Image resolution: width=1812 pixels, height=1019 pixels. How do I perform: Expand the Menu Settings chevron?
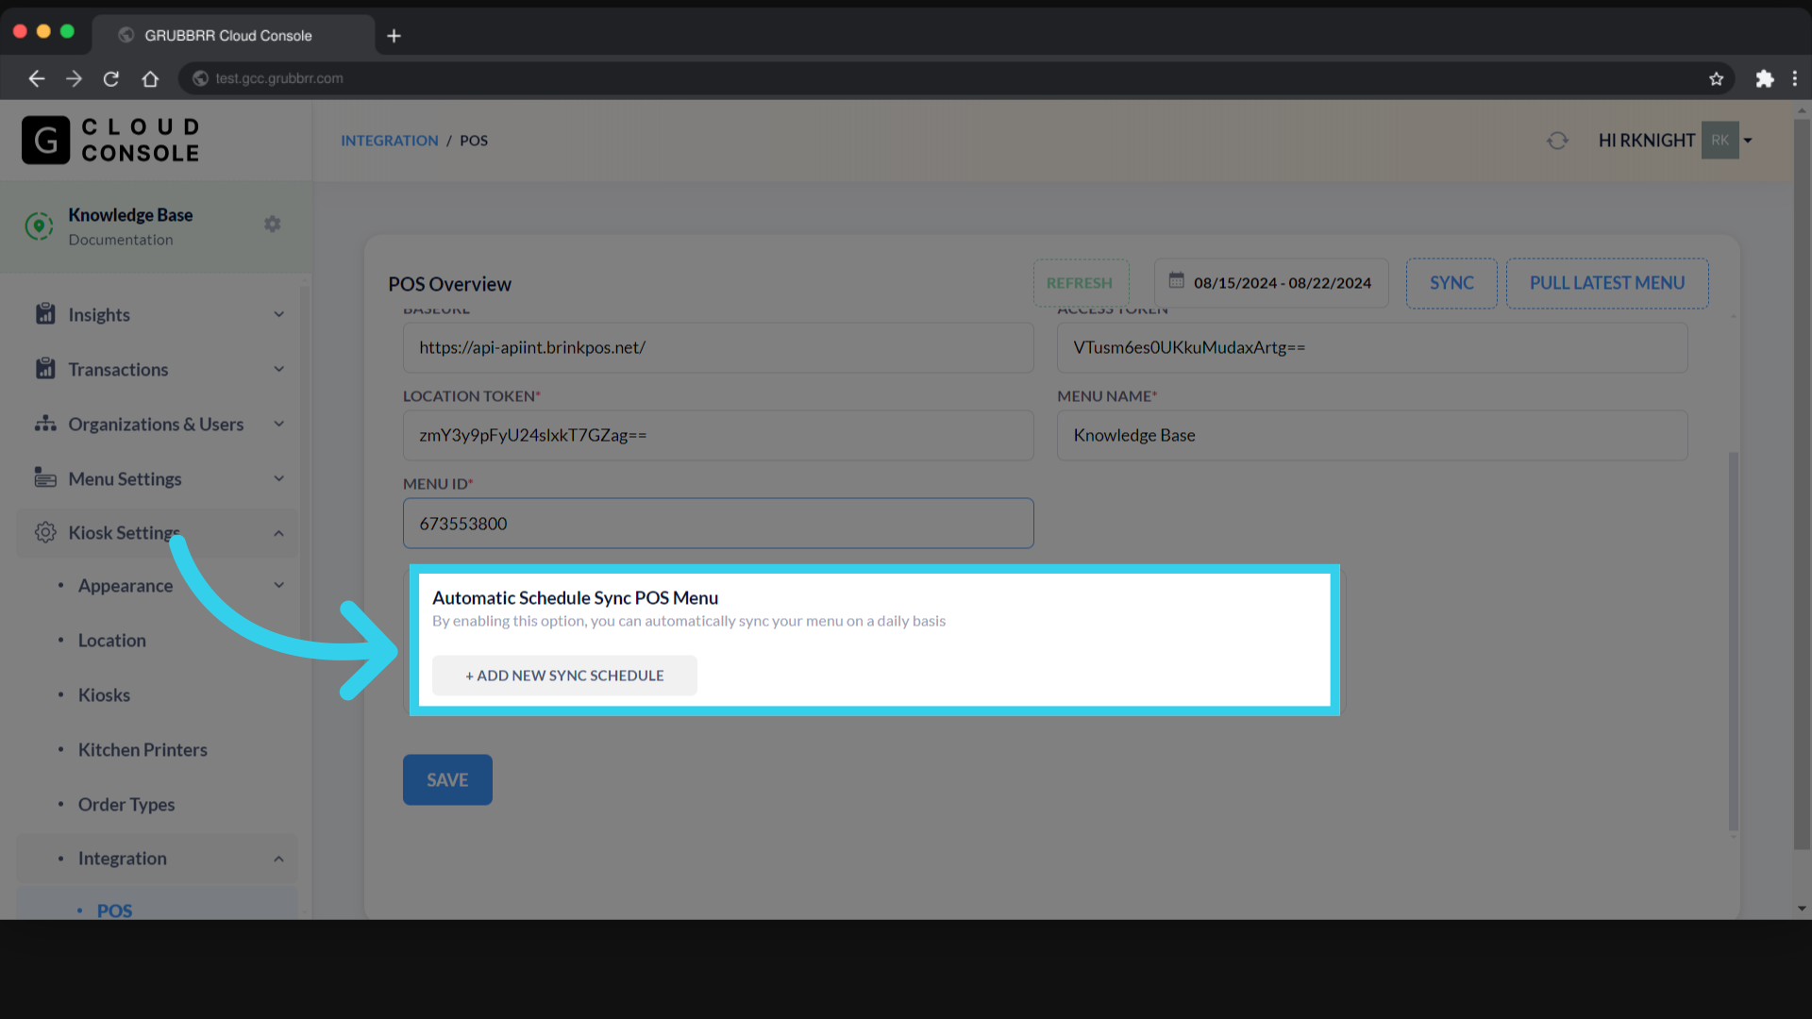pyautogui.click(x=279, y=478)
